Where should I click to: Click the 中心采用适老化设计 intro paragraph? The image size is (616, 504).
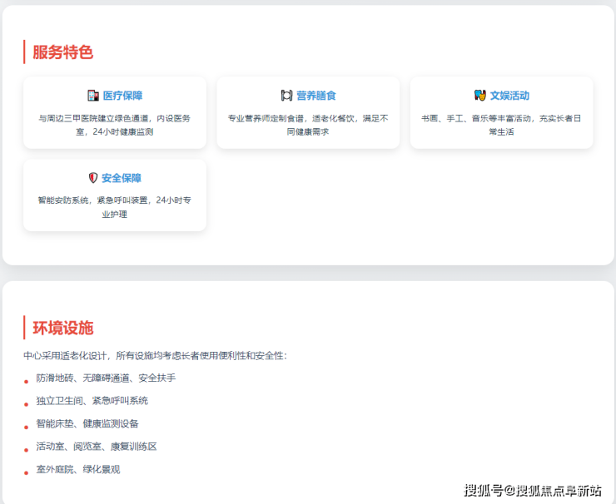(x=155, y=355)
